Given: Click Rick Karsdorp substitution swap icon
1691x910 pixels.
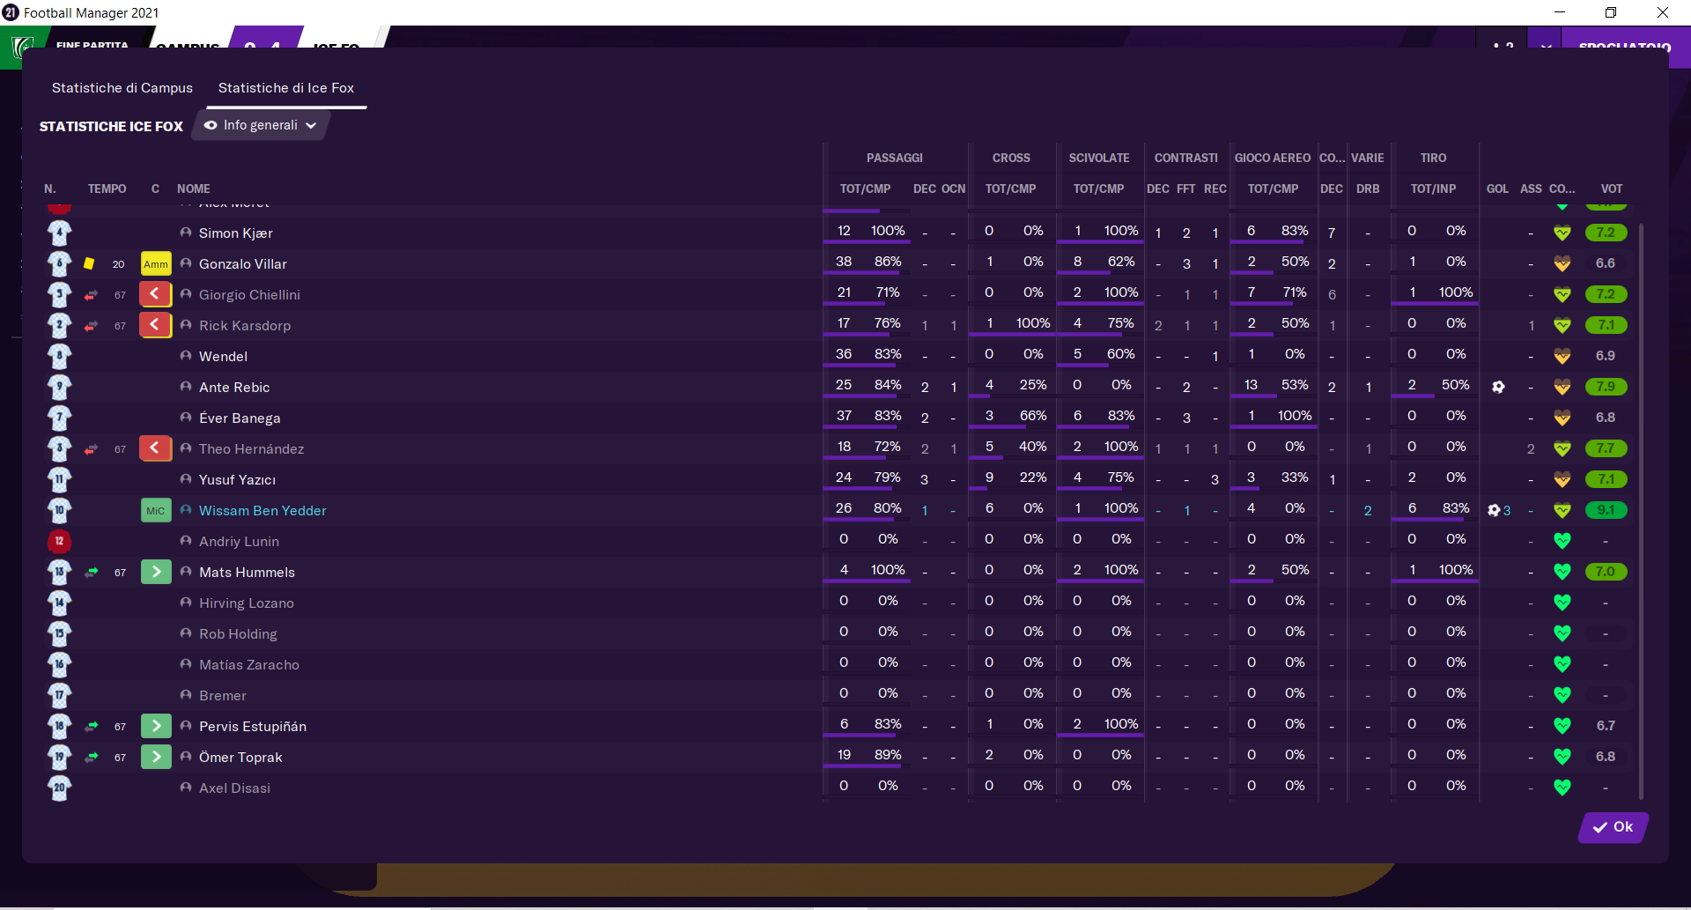Looking at the screenshot, I should click(x=91, y=326).
